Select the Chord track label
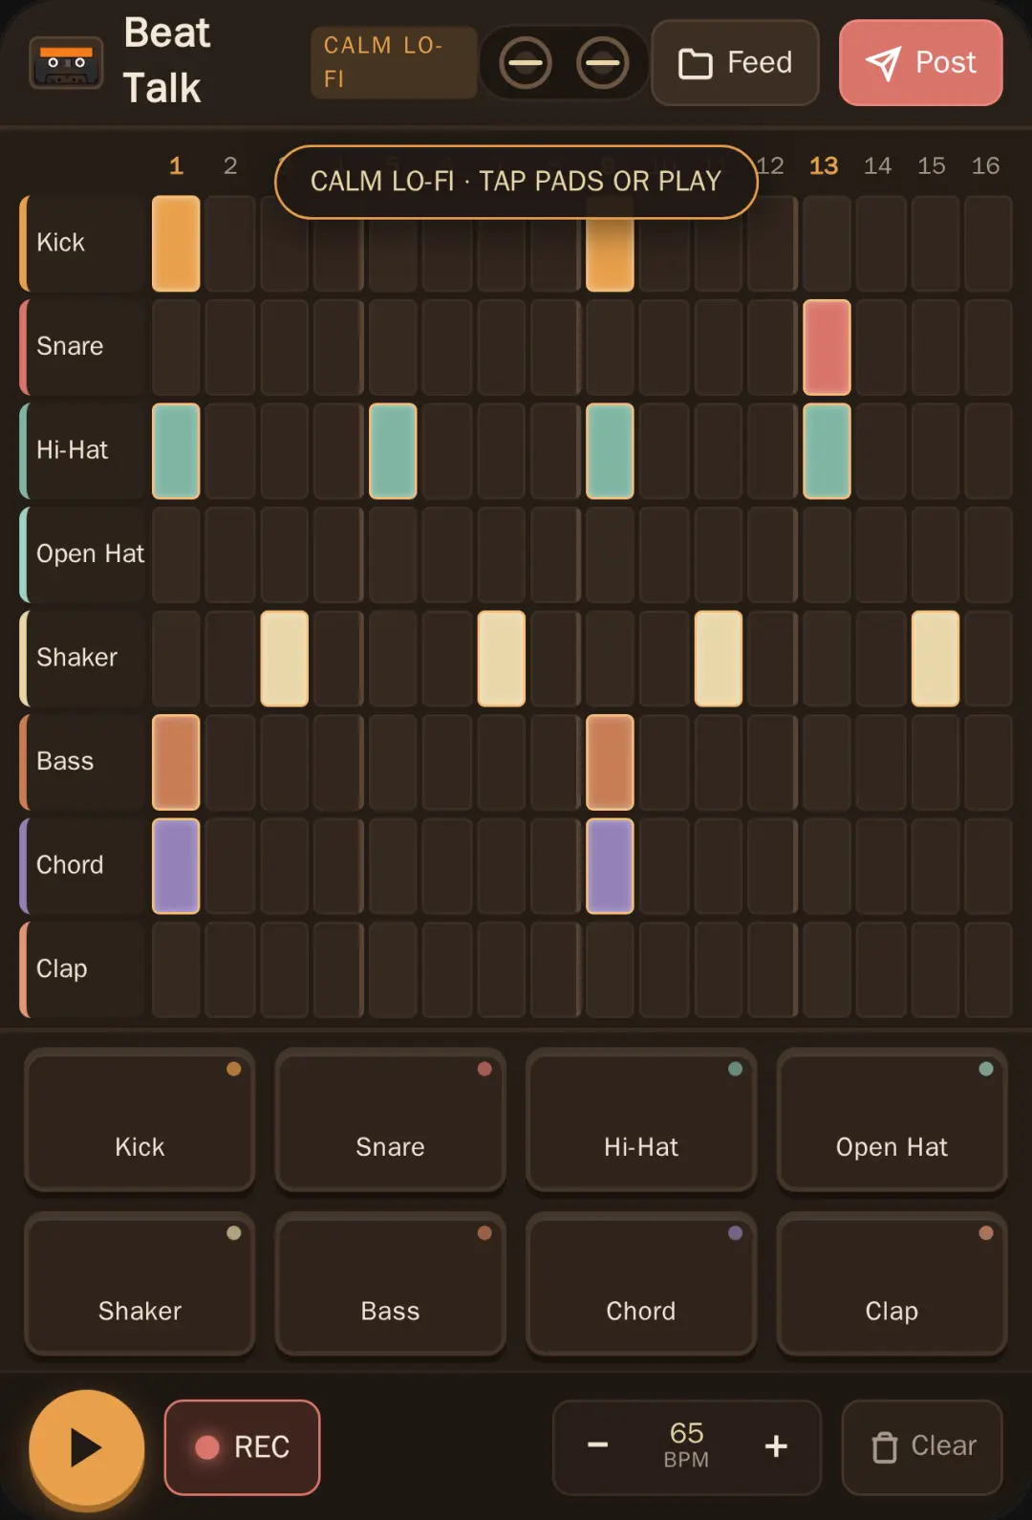1032x1520 pixels. tap(83, 866)
